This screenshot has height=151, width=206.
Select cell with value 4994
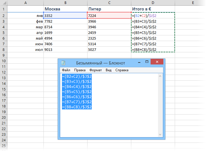65,38
